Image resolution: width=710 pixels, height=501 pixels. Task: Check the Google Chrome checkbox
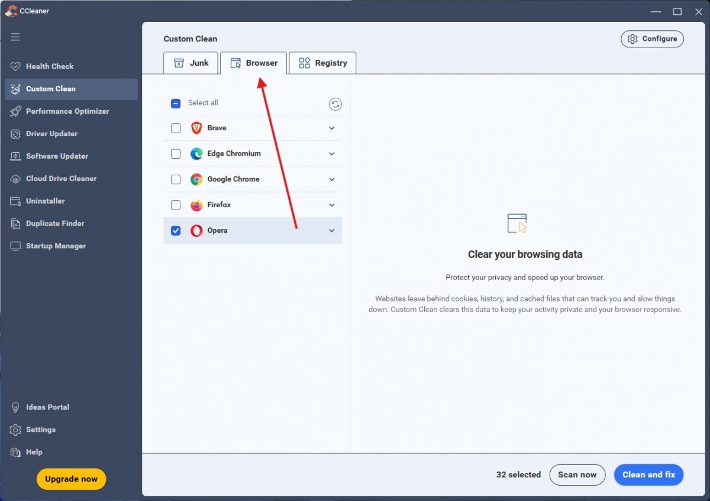click(x=176, y=179)
